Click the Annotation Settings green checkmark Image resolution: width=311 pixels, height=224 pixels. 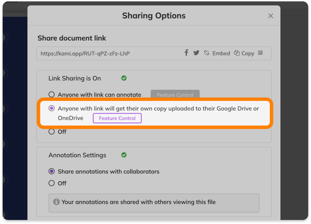tap(124, 155)
